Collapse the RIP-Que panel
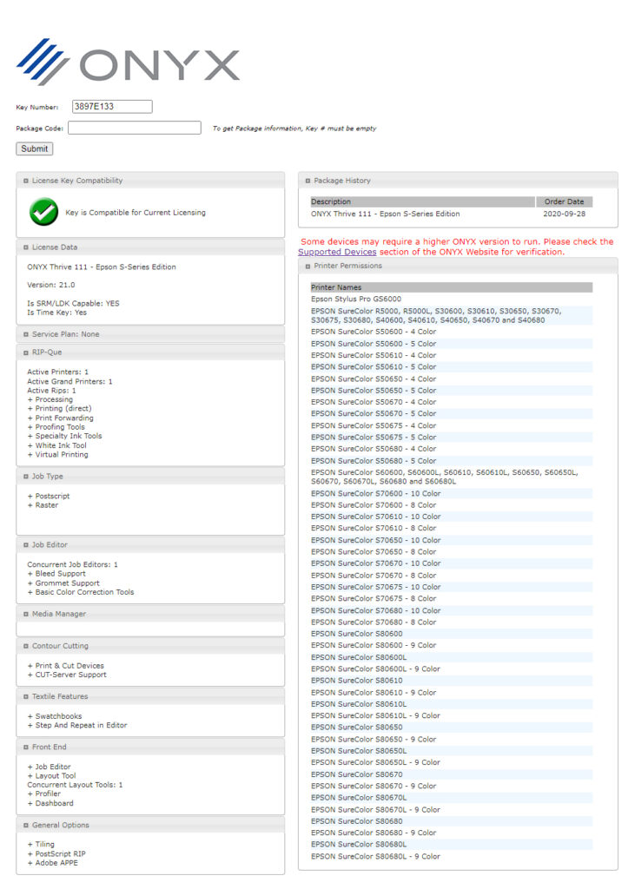635x889 pixels. click(25, 352)
